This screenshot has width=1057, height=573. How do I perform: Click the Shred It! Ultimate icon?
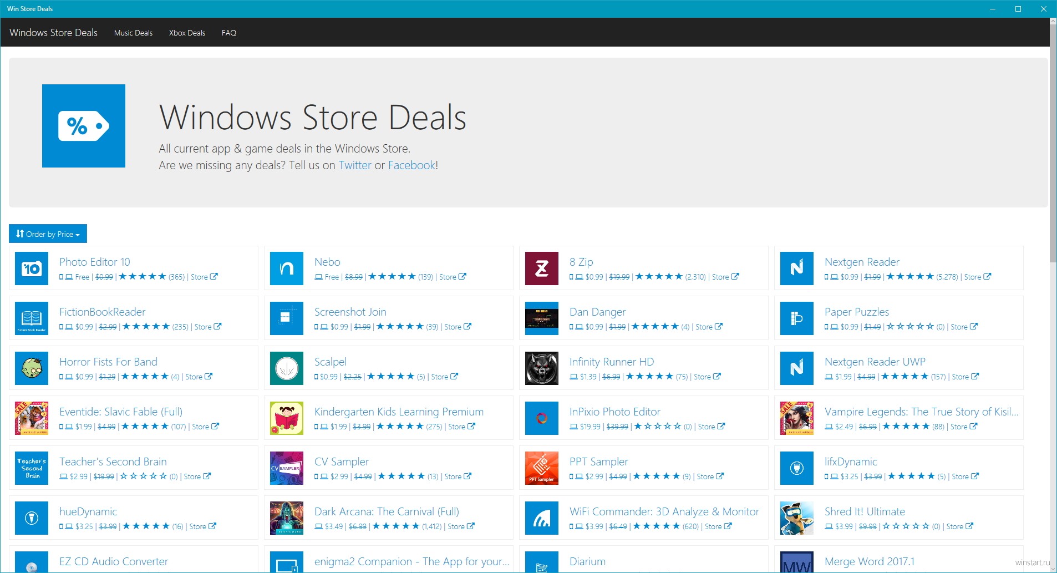point(797,518)
